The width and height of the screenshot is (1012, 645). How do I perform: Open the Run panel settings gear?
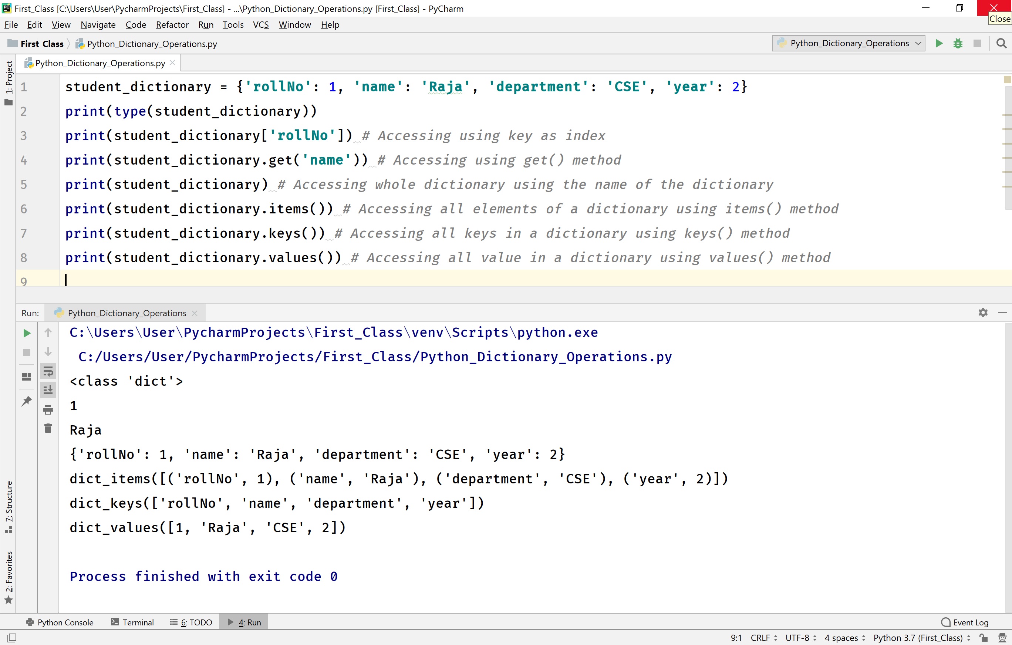click(982, 312)
